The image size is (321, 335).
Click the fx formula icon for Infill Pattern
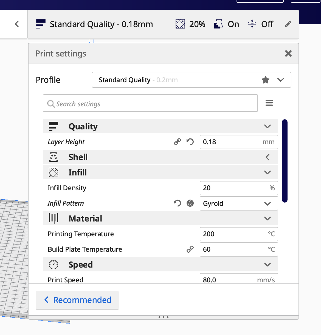[190, 203]
